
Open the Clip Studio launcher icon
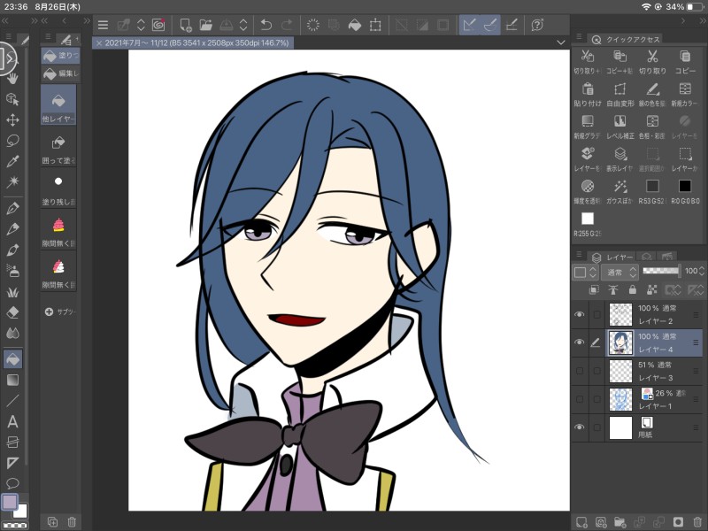158,25
